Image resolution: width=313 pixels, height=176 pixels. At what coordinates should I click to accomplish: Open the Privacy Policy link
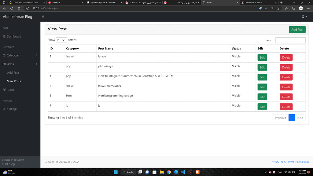click(279, 162)
